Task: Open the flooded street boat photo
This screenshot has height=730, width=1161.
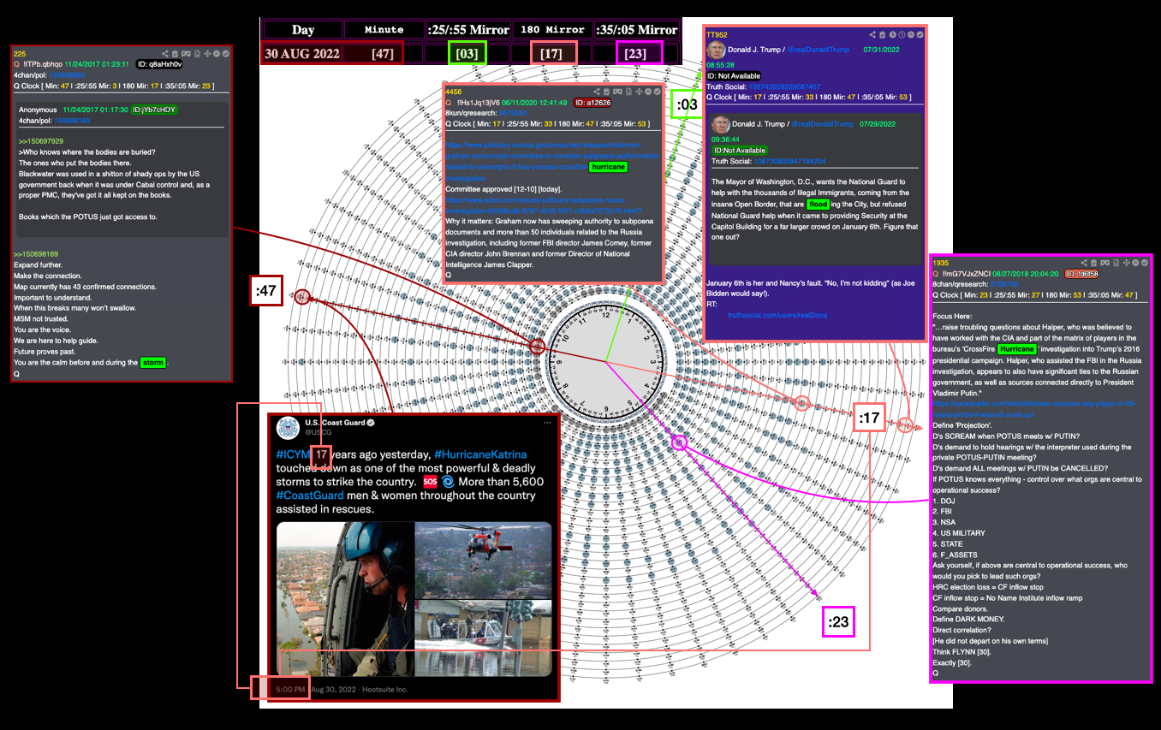Action: (484, 638)
